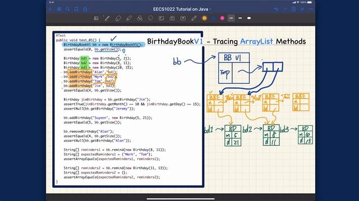Open the page thumbnails grid view
Screen dimensions: 359x201
59,9
